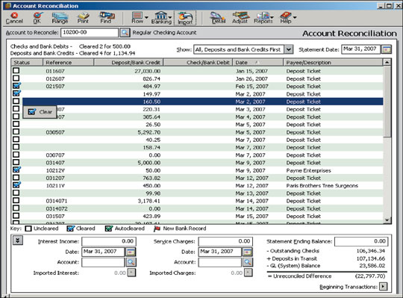403x298 pixels.
Task: Select the 3,178.41 deposit row
Action: coord(197,201)
